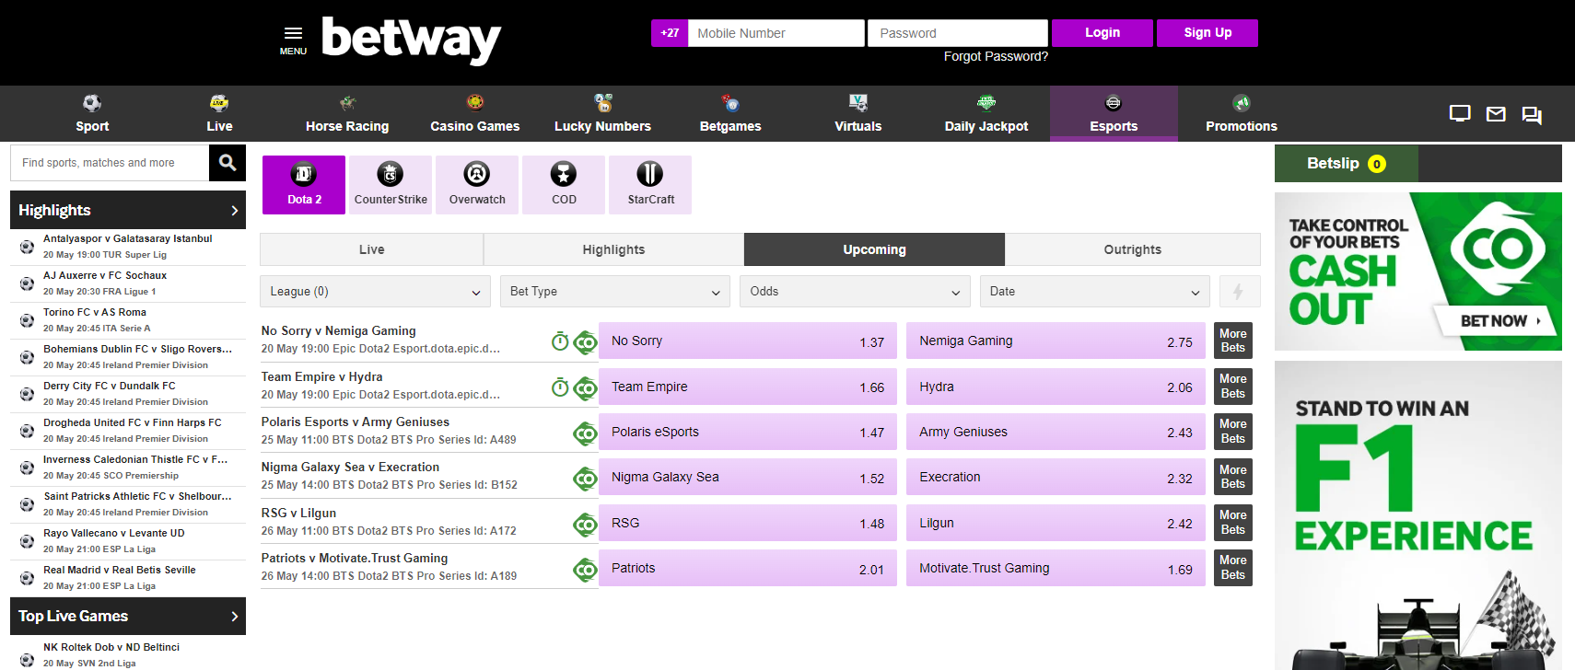Open More Bets for RSG v Lilgun
The image size is (1575, 670).
(x=1233, y=523)
